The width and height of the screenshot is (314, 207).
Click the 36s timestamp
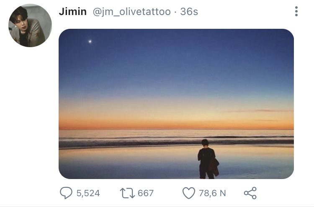pos(189,12)
